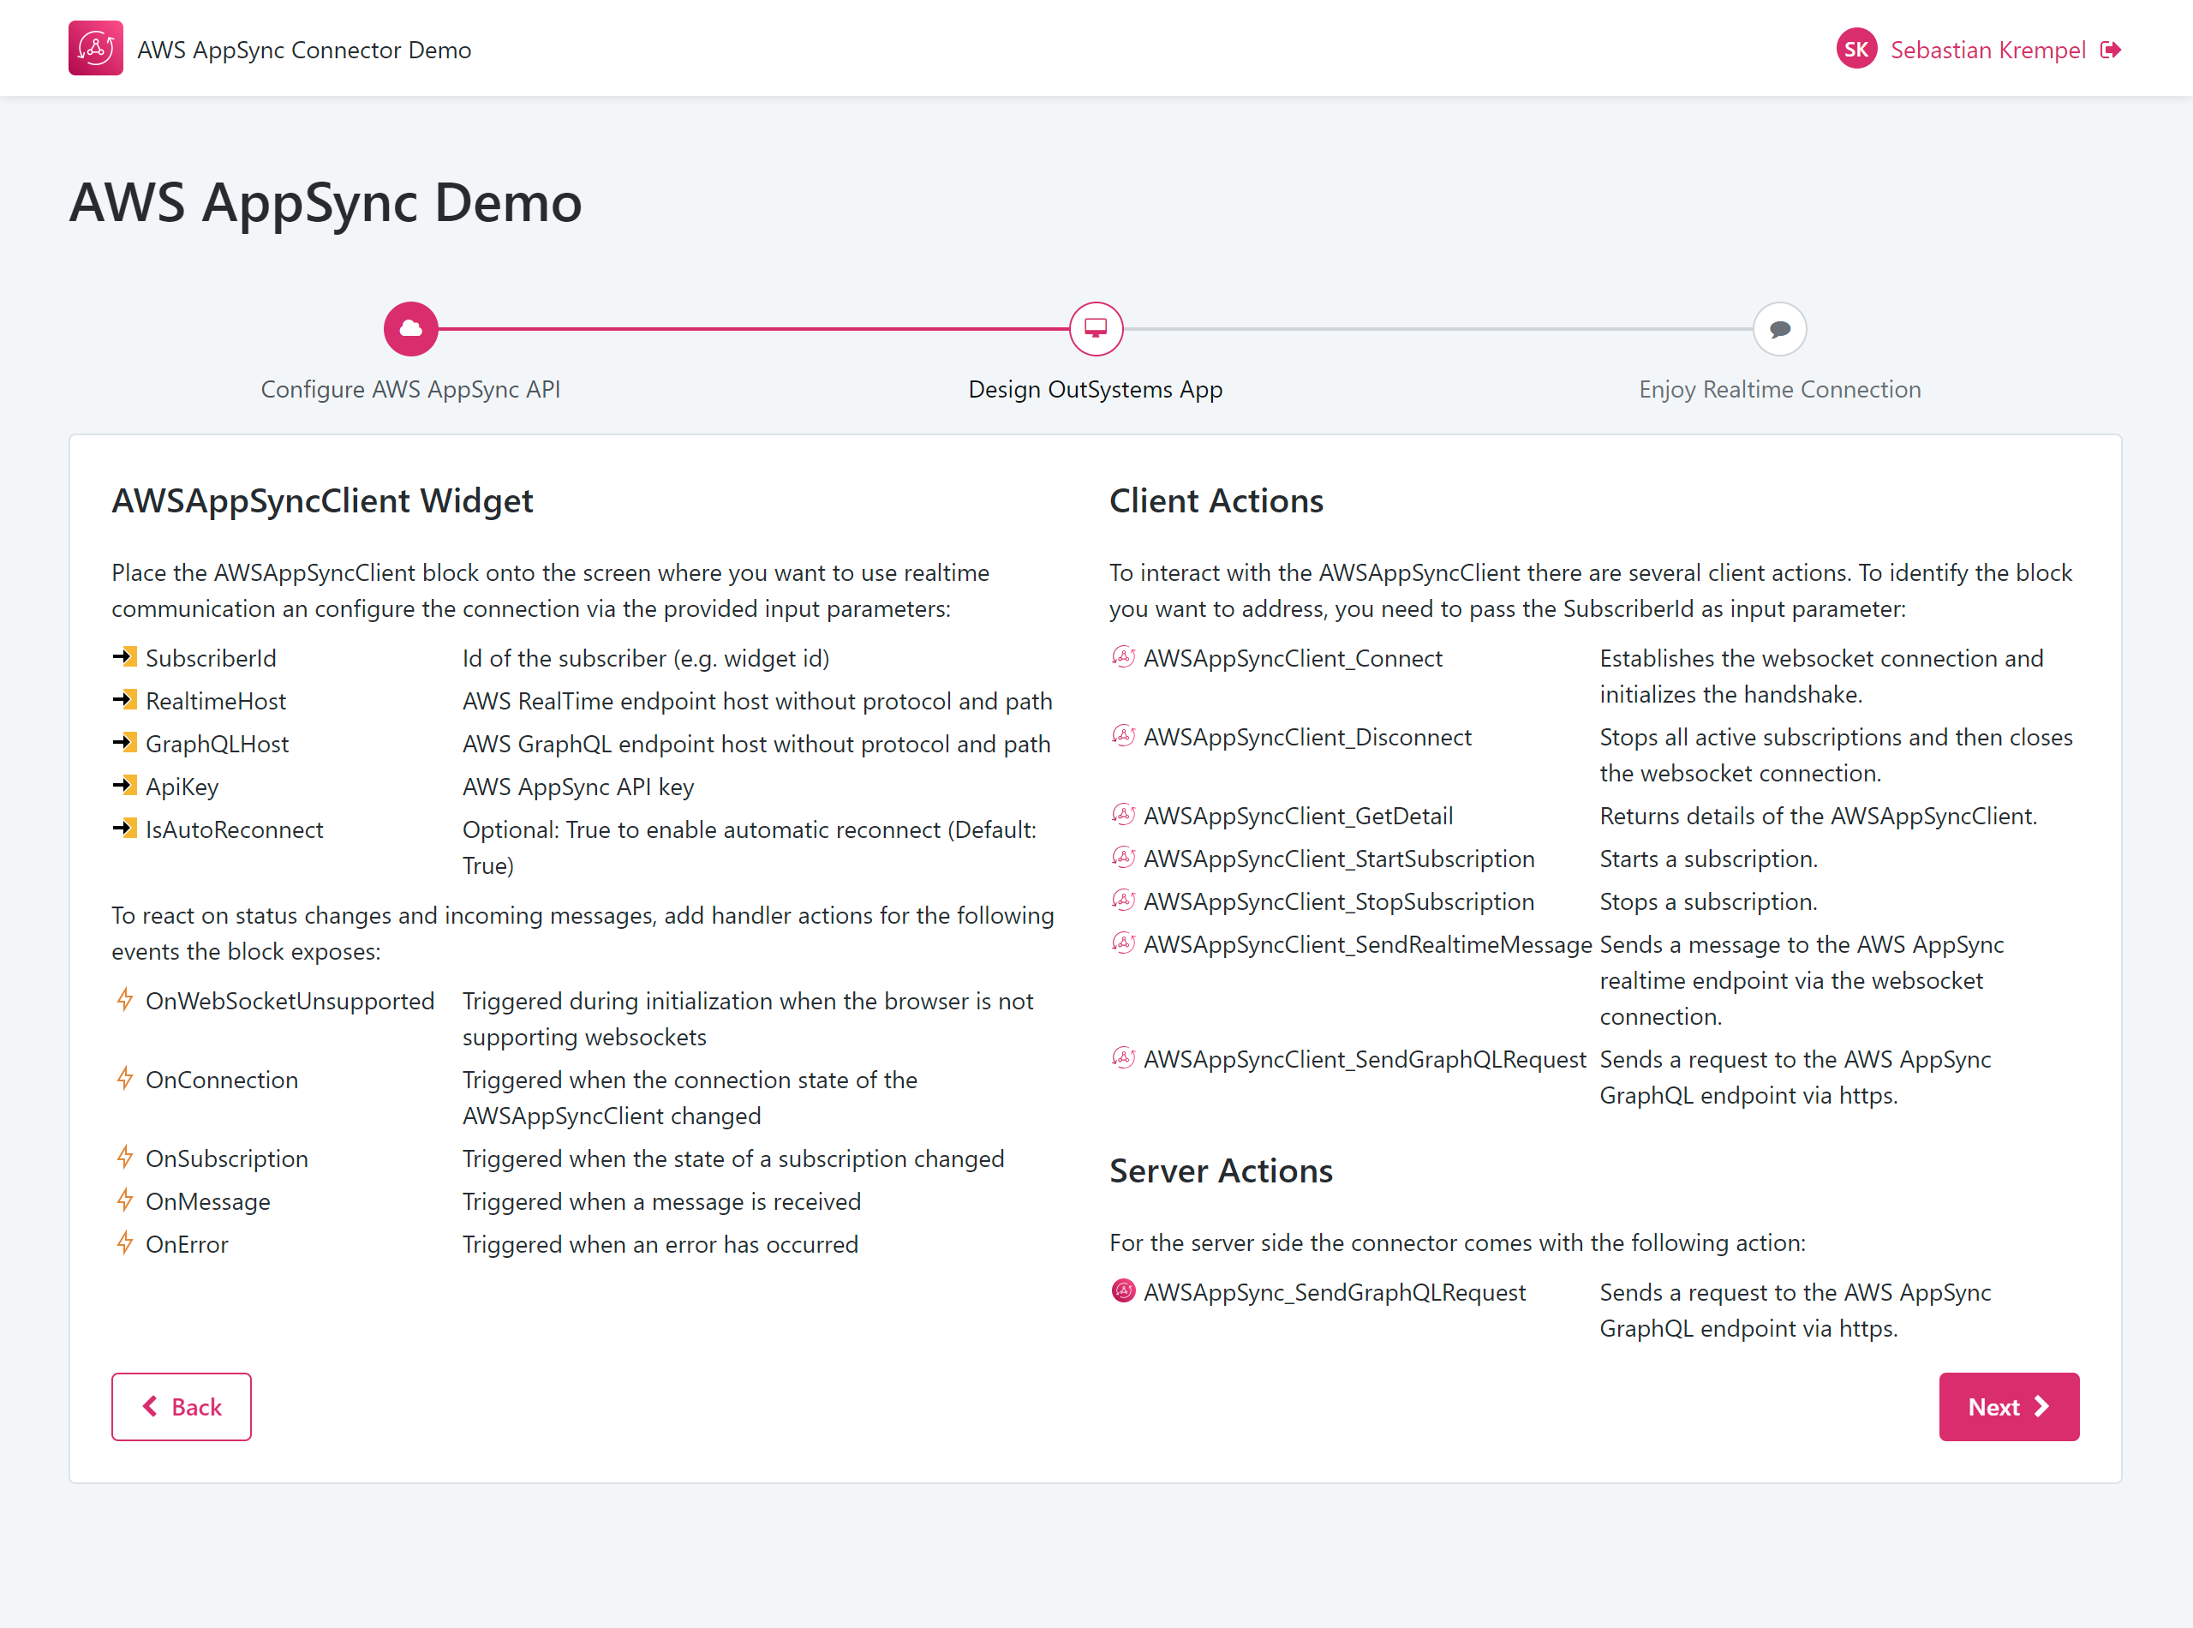This screenshot has height=1628, width=2193.
Task: Click the speech bubble wizard step icon
Action: click(1779, 329)
